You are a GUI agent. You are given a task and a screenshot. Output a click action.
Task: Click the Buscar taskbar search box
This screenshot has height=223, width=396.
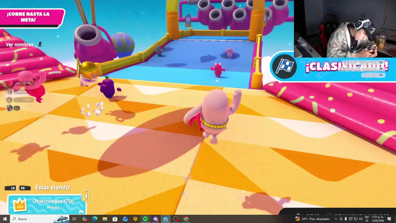point(39,219)
